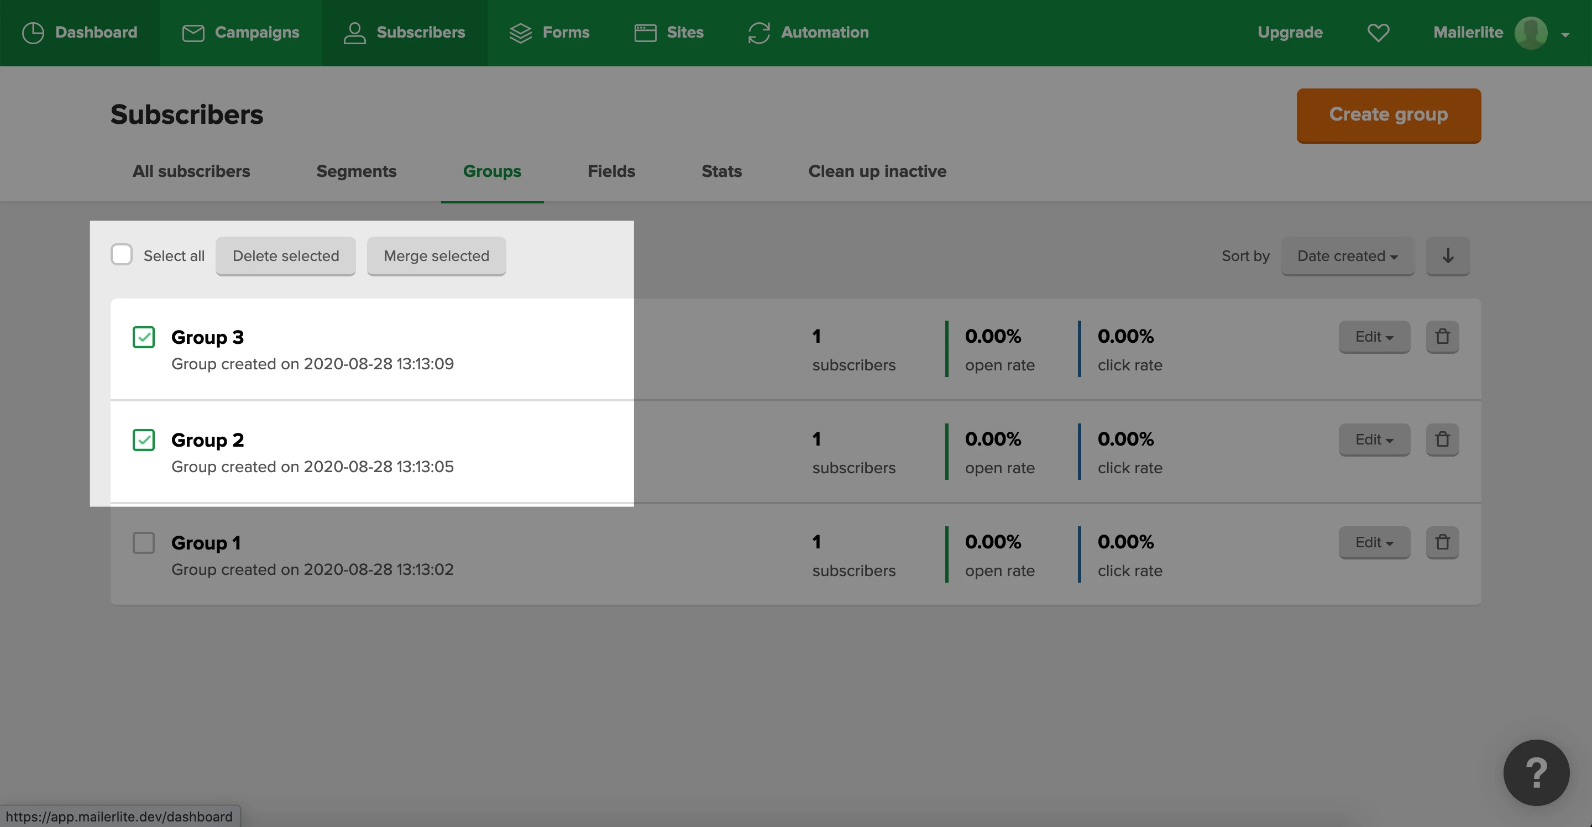This screenshot has width=1592, height=827.
Task: Open the help question mark bubble
Action: [x=1536, y=772]
